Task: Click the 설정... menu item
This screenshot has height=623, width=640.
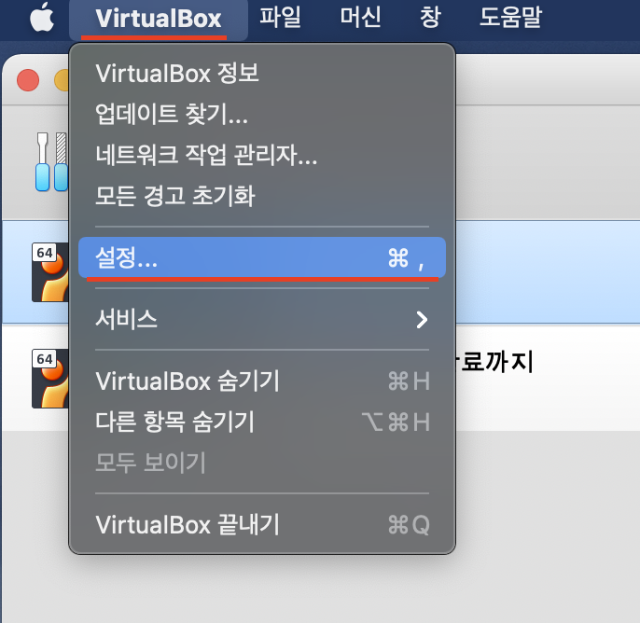Action: coord(262,257)
